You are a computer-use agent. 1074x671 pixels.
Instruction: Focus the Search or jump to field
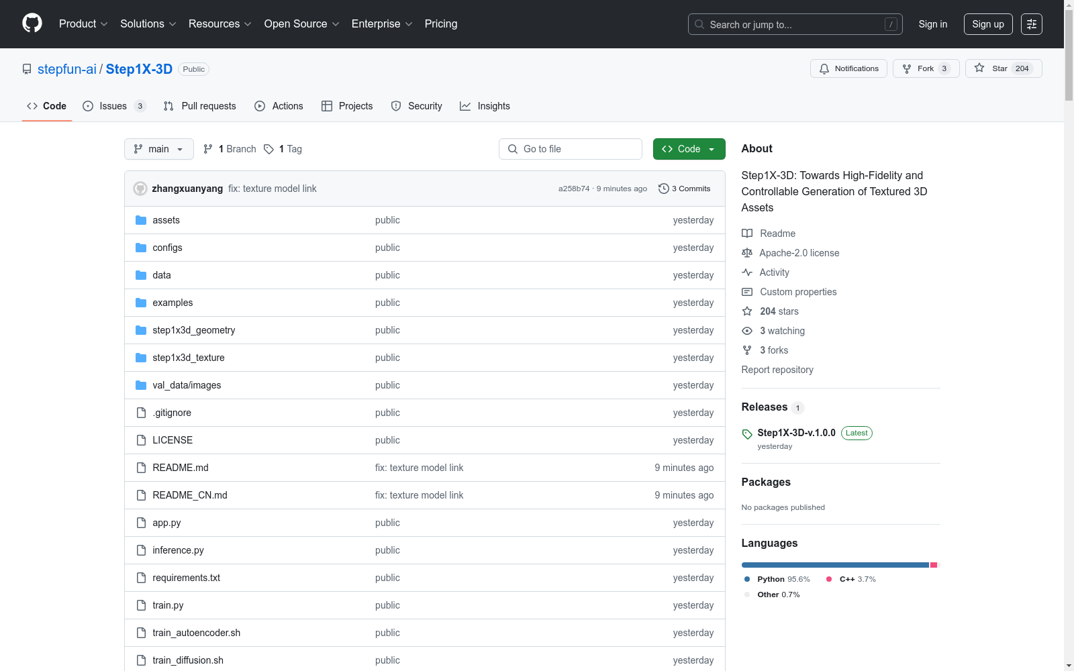coord(795,24)
